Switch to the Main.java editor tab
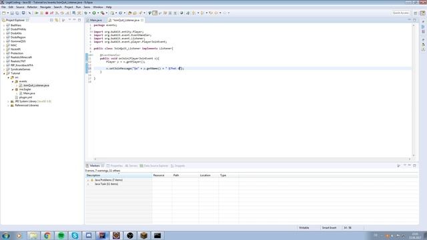The image size is (427, 240). click(95, 20)
